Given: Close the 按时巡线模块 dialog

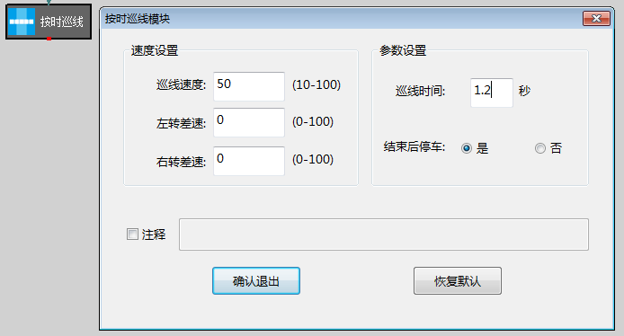Looking at the screenshot, I should (596, 18).
